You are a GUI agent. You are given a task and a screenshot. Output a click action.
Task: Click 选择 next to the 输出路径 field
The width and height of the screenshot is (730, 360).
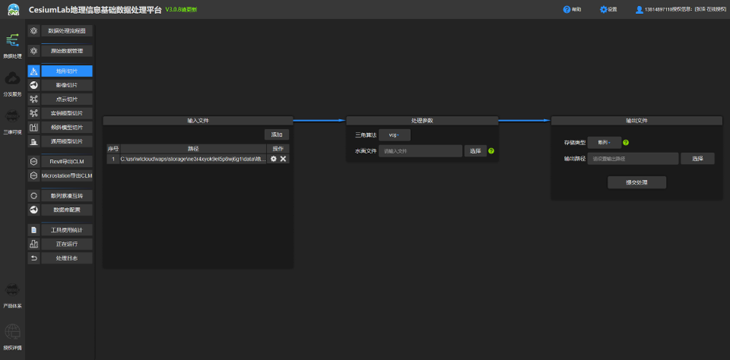[698, 158]
